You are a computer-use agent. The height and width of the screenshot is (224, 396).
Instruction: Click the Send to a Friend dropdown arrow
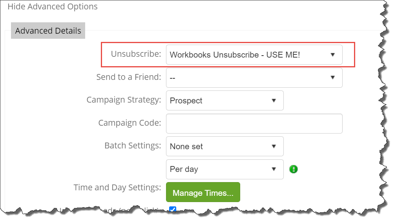(x=332, y=78)
